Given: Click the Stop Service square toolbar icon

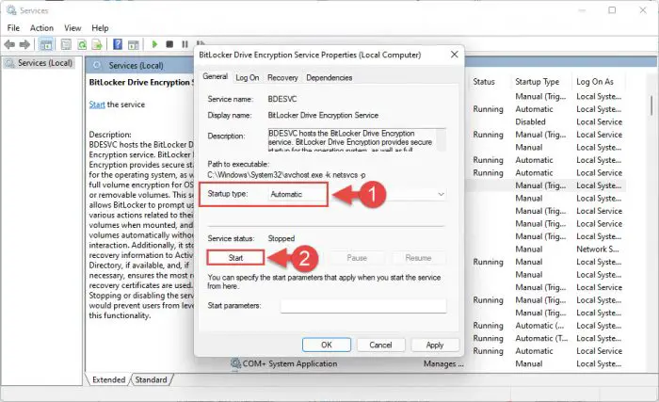Looking at the screenshot, I should tap(169, 44).
